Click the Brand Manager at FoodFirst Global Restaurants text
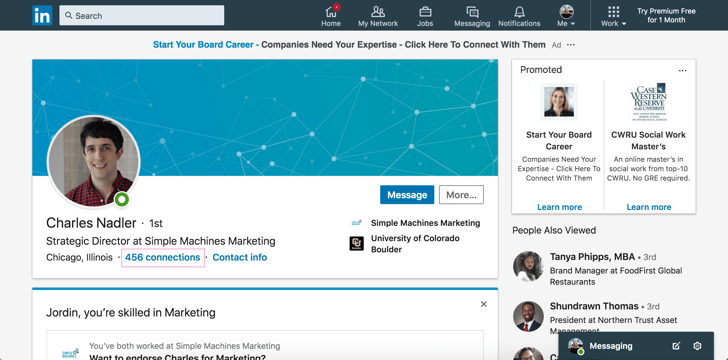This screenshot has height=360, width=728. [616, 276]
